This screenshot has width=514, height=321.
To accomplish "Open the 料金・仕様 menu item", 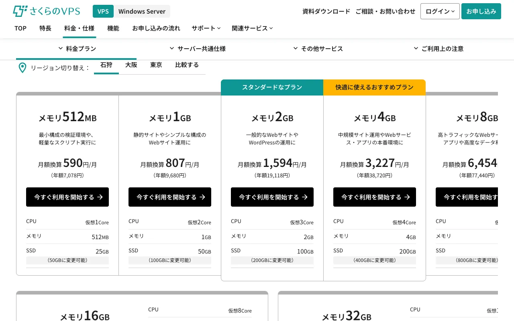I will click(x=79, y=28).
